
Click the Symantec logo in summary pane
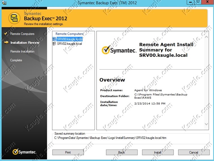coord(119,50)
